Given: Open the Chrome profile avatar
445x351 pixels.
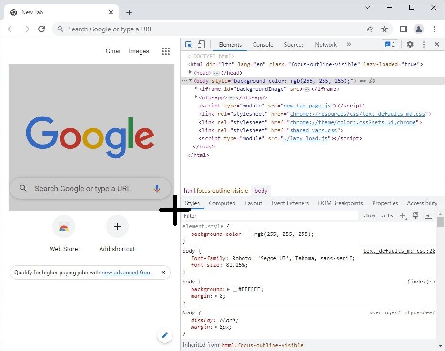Looking at the screenshot, I should coord(419,29).
